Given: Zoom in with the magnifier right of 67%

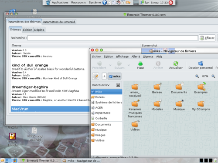Looking at the screenshot, I should [213, 76].
